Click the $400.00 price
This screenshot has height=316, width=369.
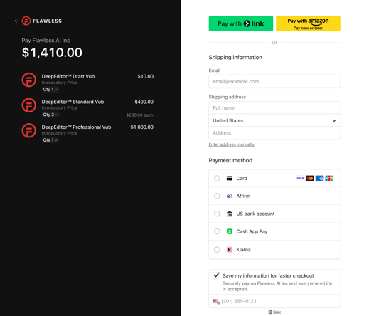144,102
